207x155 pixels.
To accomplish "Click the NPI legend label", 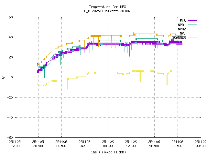I will coord(183,33).
